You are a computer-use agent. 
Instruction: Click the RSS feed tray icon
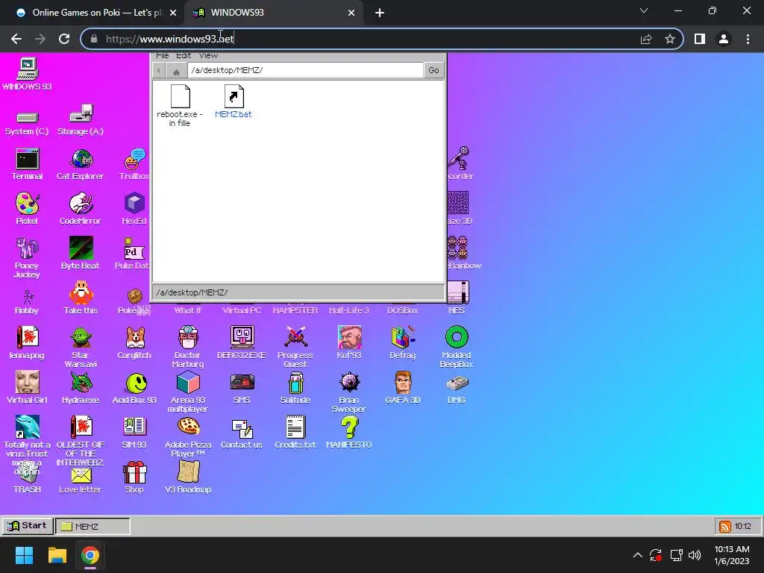pos(725,526)
